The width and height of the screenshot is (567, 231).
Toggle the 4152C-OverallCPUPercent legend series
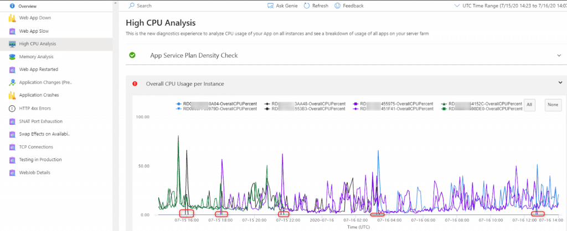[x=482, y=104]
